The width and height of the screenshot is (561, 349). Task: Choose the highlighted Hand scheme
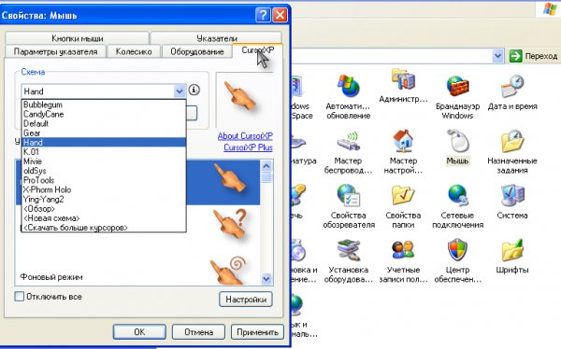point(104,142)
